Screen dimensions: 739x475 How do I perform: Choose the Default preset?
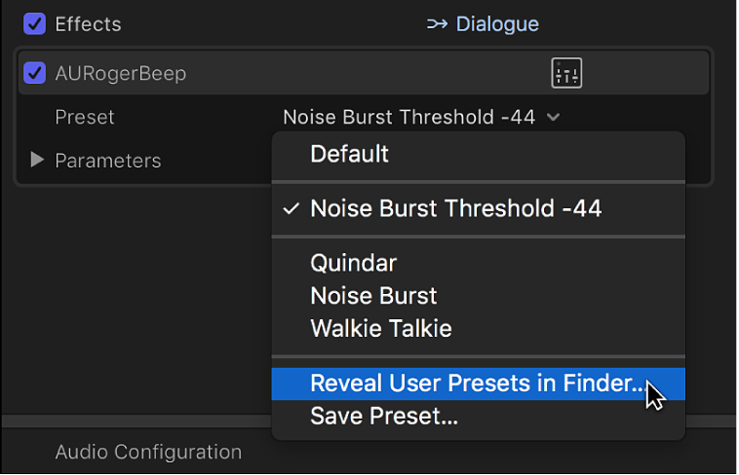(x=349, y=154)
